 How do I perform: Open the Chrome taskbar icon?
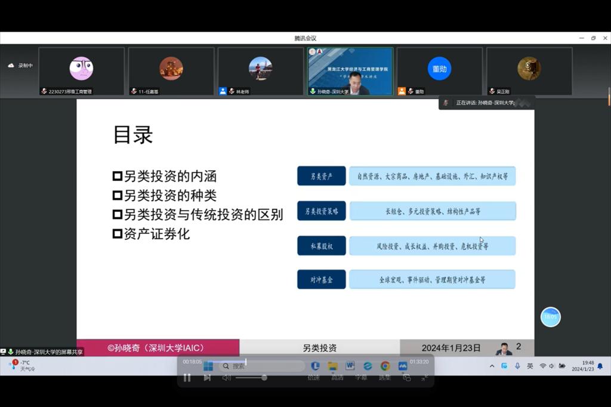(385, 366)
